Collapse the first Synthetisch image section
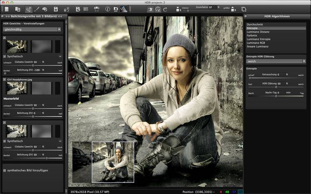311x194 pixels. coord(60,56)
